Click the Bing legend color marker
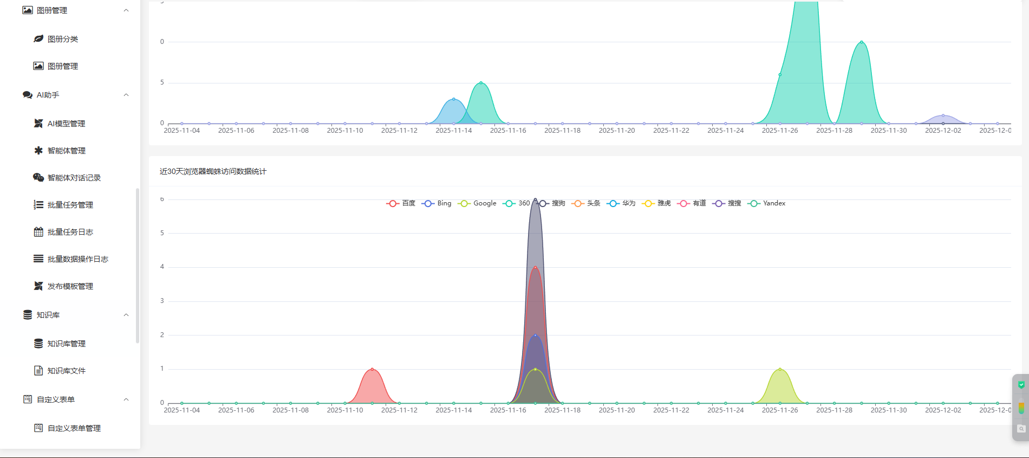This screenshot has height=458, width=1029. [428, 203]
